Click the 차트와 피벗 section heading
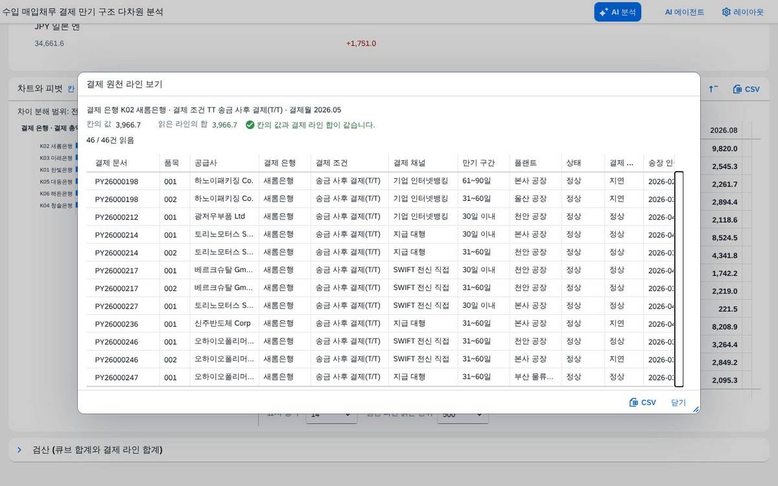This screenshot has width=778, height=486. [x=40, y=89]
